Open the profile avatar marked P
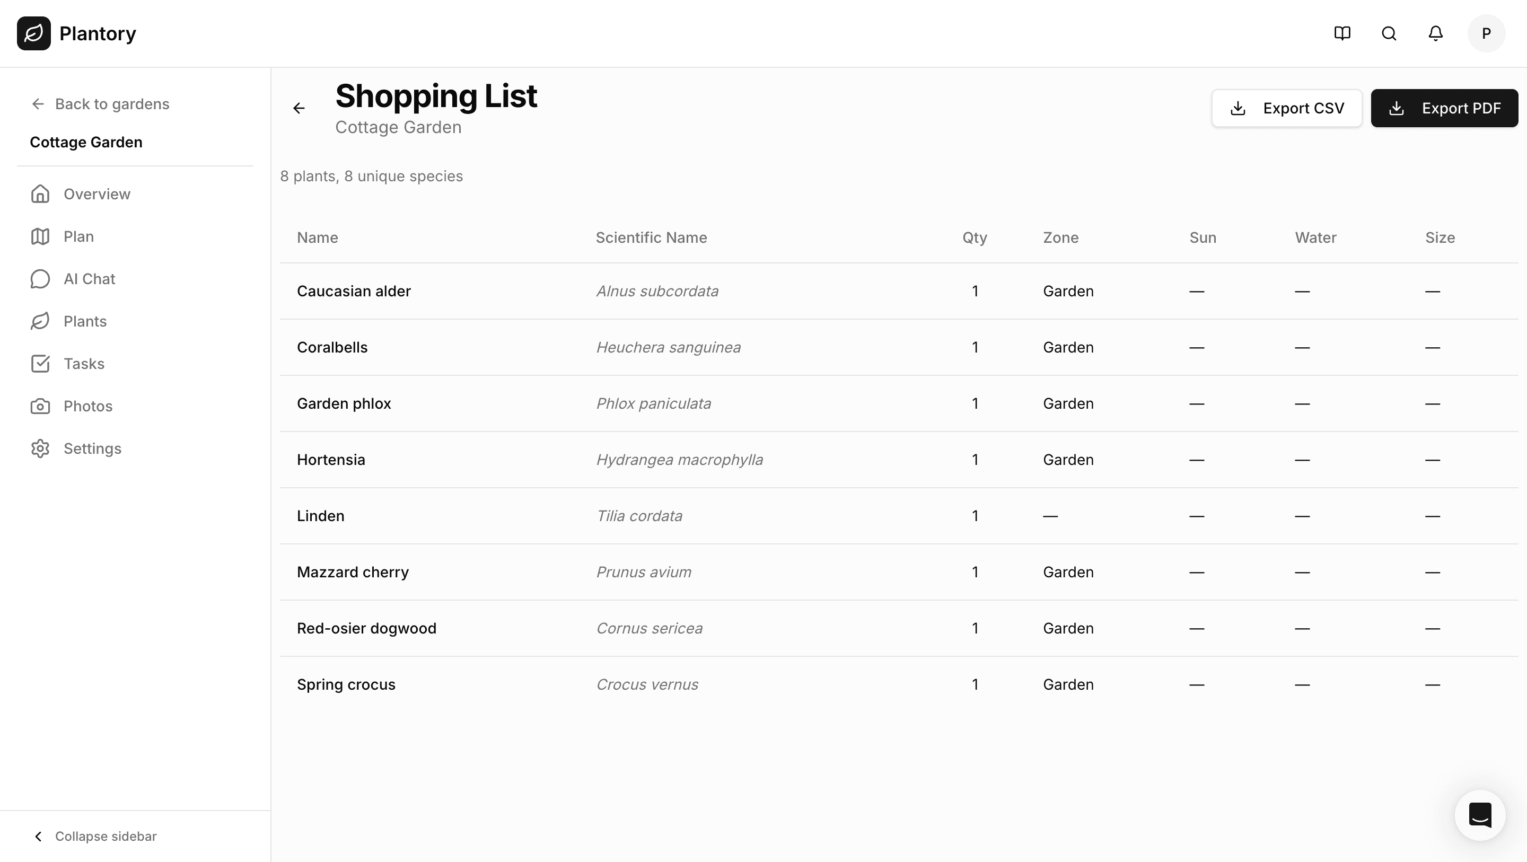 point(1486,33)
